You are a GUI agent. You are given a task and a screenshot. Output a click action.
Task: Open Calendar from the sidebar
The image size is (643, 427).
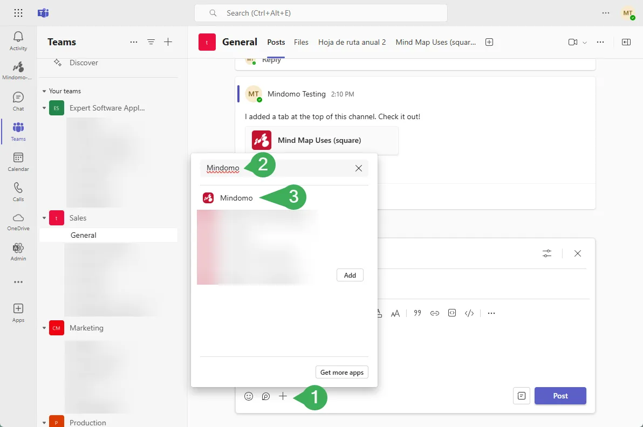tap(18, 162)
